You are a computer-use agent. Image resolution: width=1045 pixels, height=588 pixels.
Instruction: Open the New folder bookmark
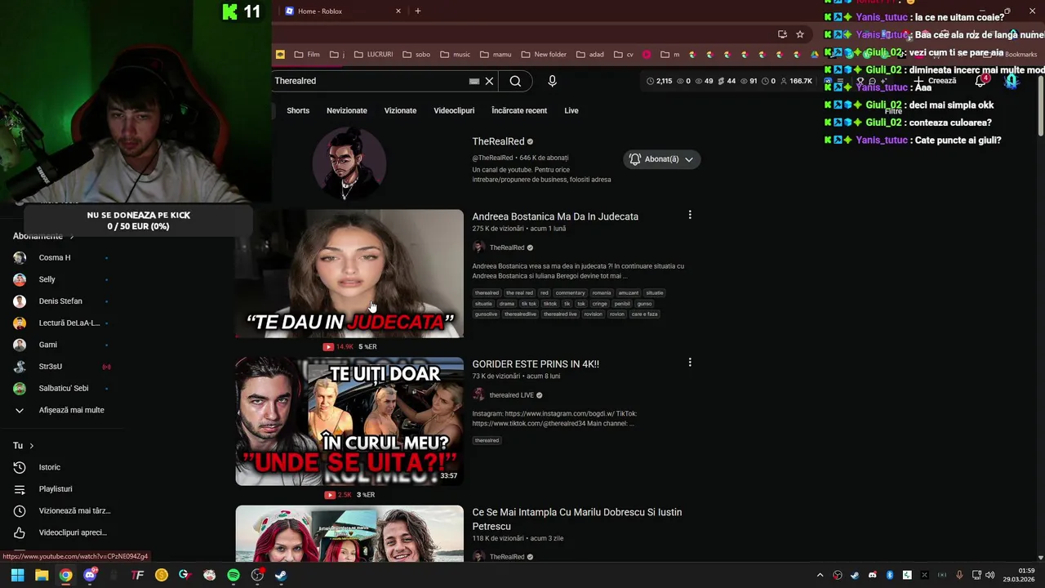click(544, 55)
